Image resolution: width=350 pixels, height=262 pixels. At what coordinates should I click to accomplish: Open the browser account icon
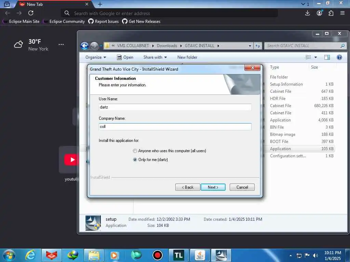(x=320, y=13)
